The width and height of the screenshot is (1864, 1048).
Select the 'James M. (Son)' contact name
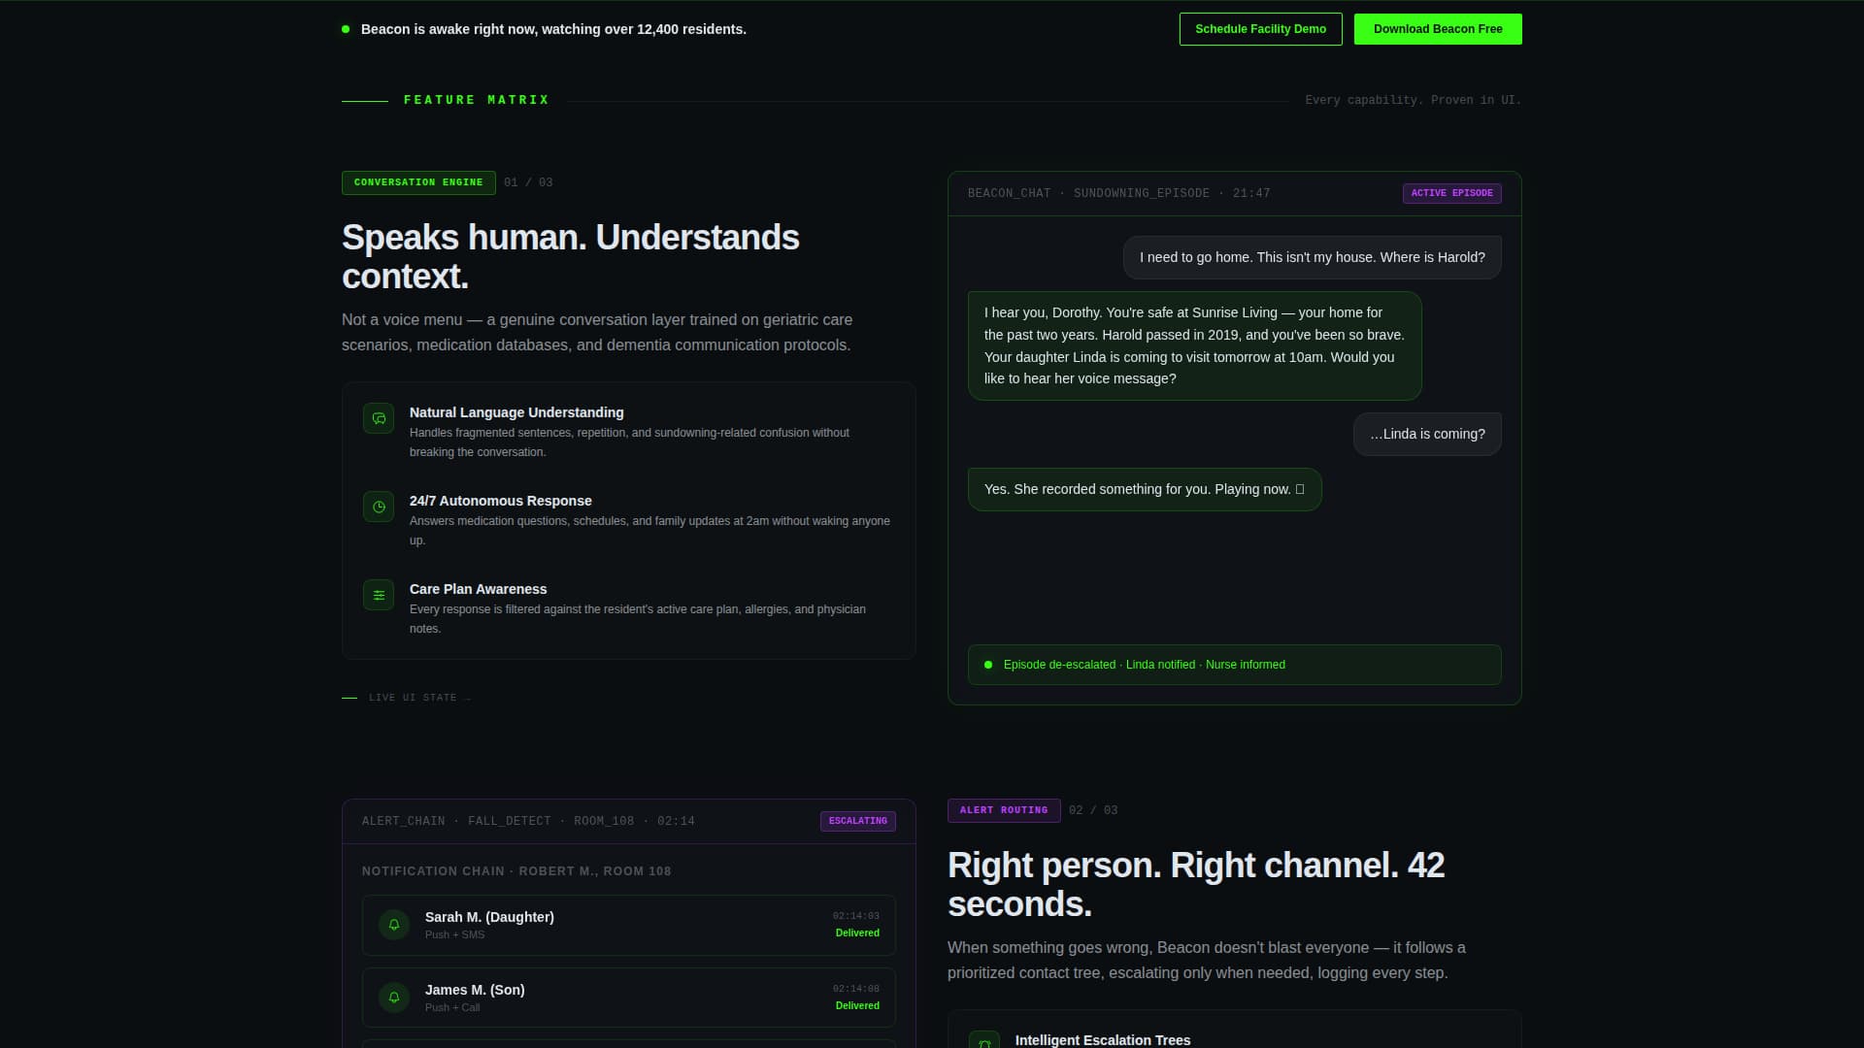point(475,990)
